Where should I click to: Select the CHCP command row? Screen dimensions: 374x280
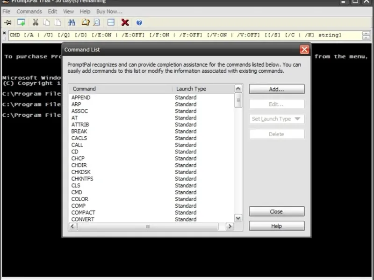tap(151, 158)
